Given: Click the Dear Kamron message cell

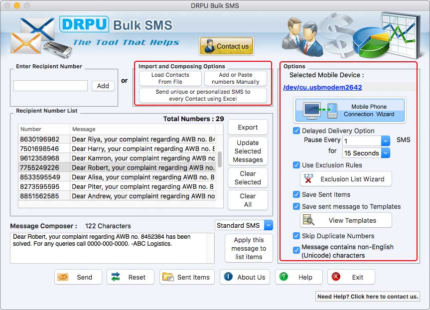Looking at the screenshot, I should [143, 158].
